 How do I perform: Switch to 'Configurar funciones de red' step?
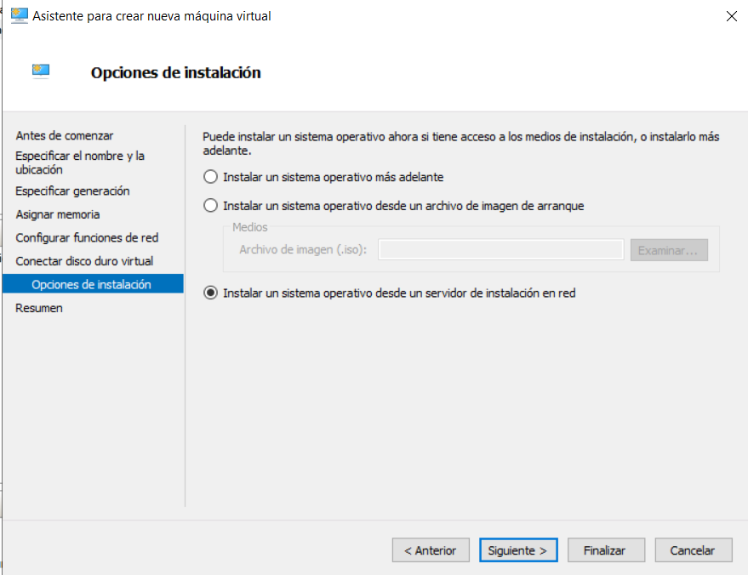[x=87, y=237]
